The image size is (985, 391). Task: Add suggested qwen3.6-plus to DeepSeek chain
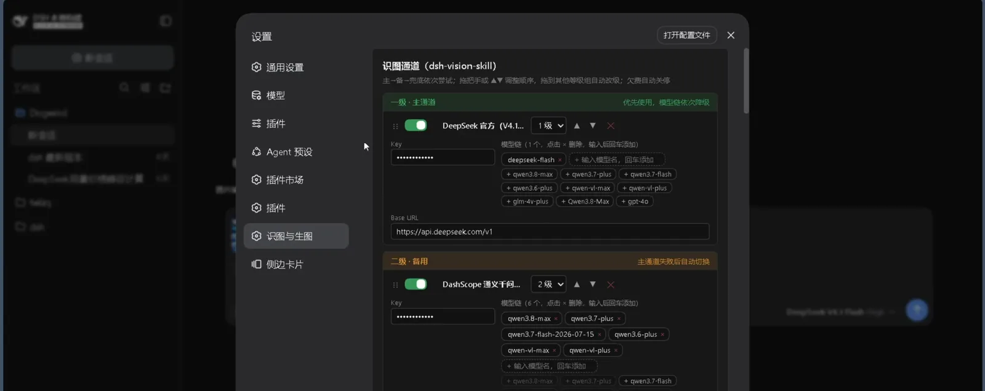pos(529,188)
